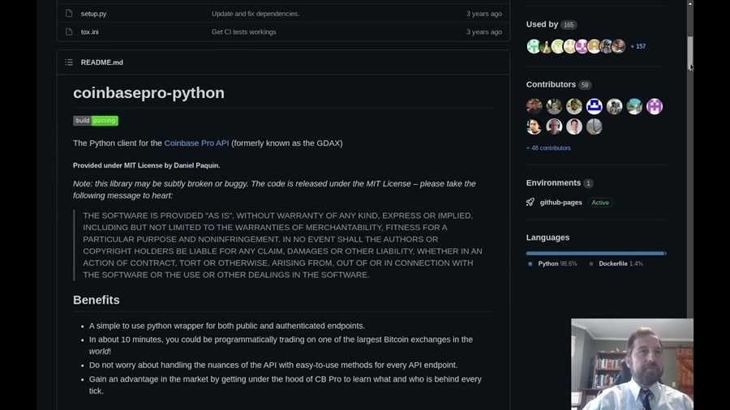
Task: Open the Coinbase Pro API link
Action: [196, 143]
